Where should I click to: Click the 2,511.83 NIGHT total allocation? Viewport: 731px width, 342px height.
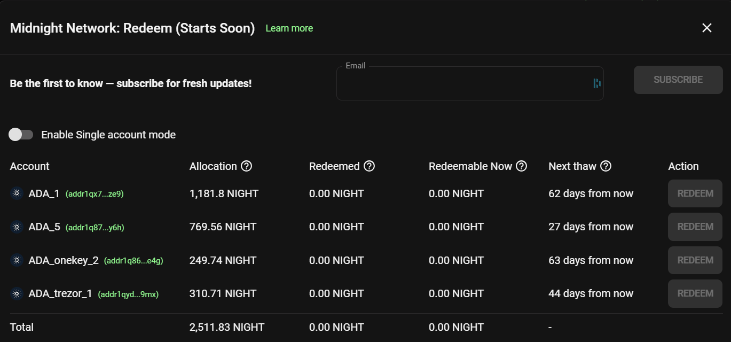pos(227,327)
